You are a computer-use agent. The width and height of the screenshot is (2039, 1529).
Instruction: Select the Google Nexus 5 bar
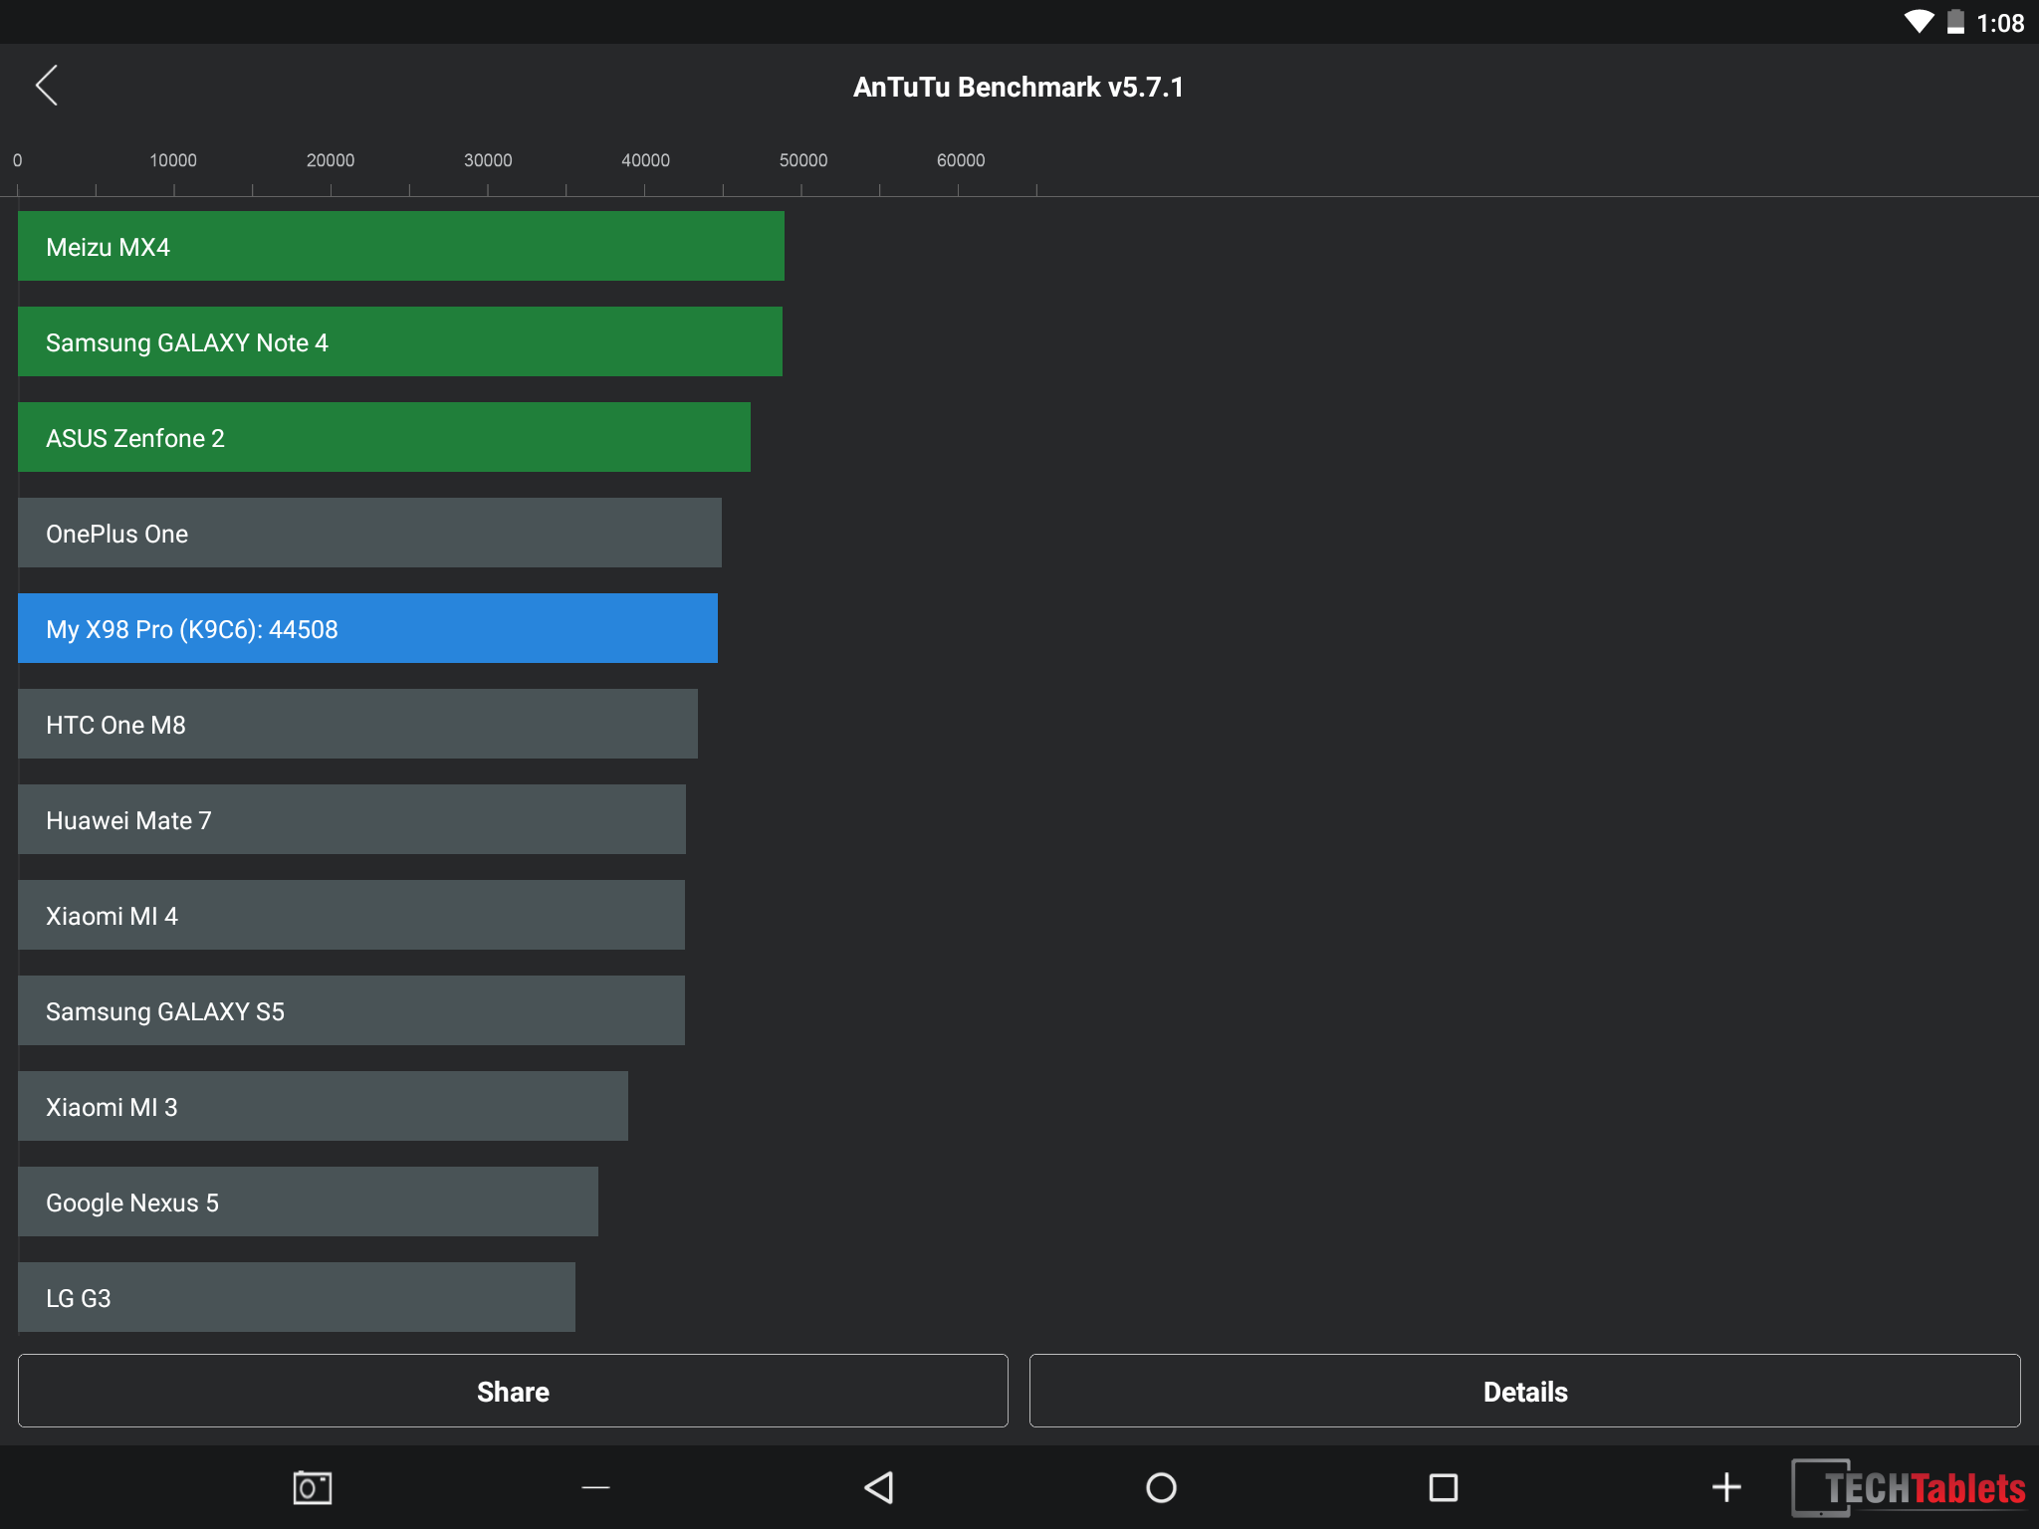click(x=308, y=1201)
